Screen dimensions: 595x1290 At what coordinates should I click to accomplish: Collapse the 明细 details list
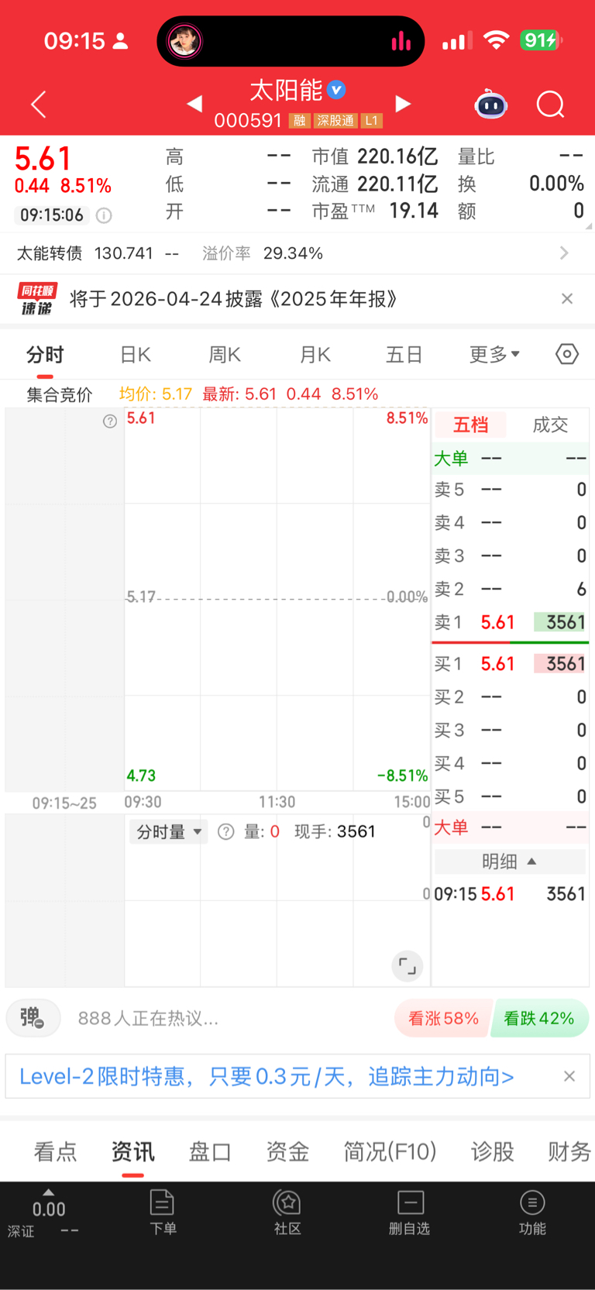pos(510,862)
